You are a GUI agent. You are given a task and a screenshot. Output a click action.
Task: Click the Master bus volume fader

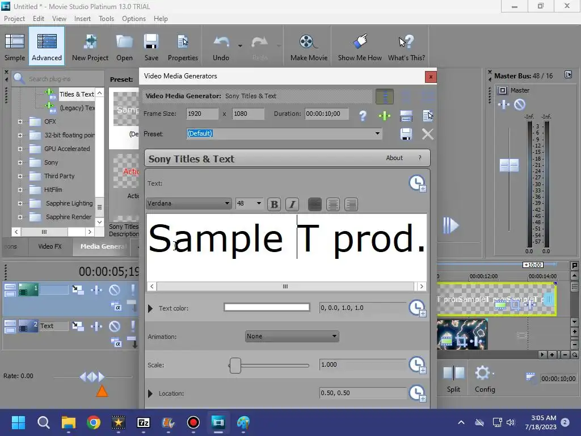[x=509, y=165]
